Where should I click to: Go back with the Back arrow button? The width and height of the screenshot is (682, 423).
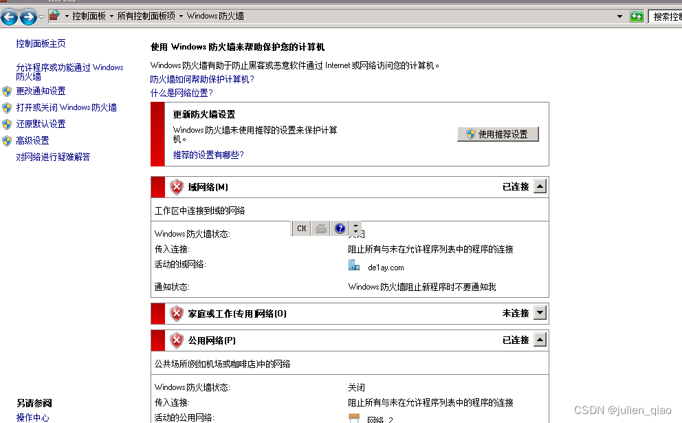pos(9,17)
